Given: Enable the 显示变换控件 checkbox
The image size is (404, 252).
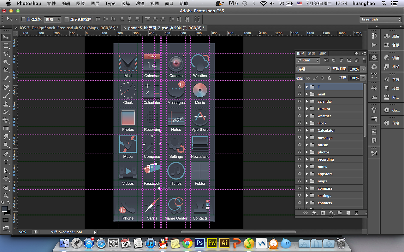Looking at the screenshot, I should click(67, 19).
